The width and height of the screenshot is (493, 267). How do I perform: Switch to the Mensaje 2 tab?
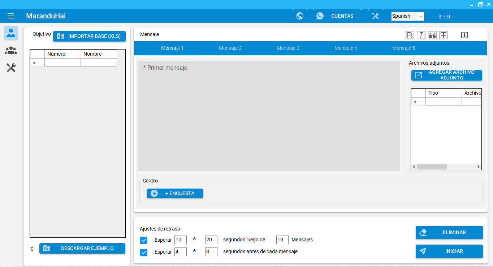pos(230,48)
